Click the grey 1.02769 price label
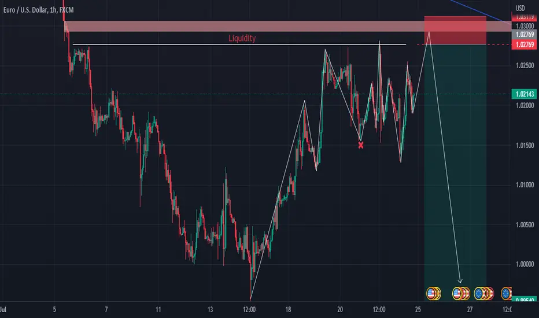Viewport: 539px width, 318px height. (524, 34)
